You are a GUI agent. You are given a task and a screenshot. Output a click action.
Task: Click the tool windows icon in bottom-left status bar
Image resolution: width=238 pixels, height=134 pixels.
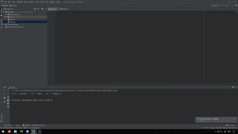click(1, 128)
